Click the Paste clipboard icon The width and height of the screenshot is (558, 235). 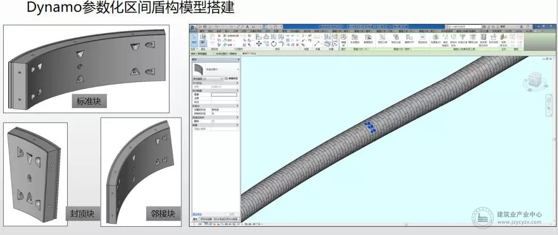(x=212, y=37)
